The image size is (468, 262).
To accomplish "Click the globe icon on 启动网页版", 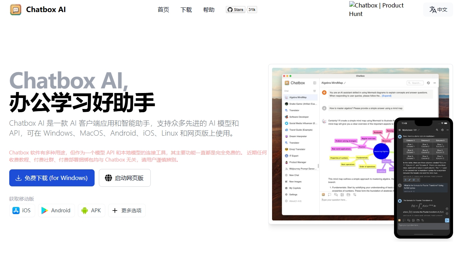I will 108,178.
